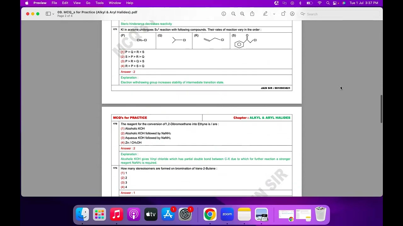The image size is (403, 226).
Task: Open Preview from the Dock
Action: tap(261, 214)
